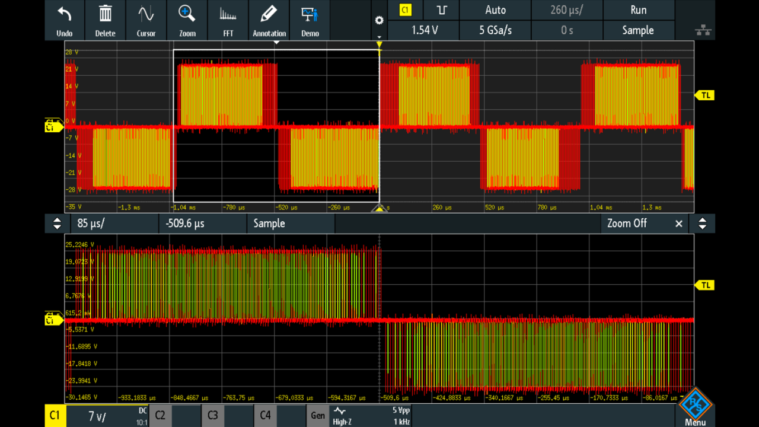This screenshot has height=427, width=759.
Task: Edit the 0 s horizontal position
Action: pyautogui.click(x=567, y=30)
